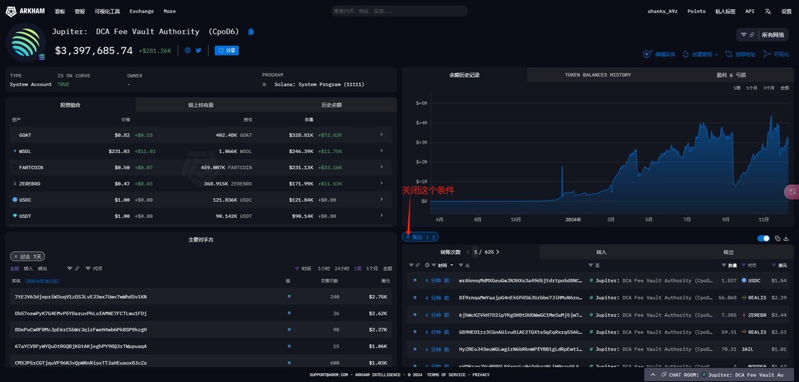Open the Points link in the header
The height and width of the screenshot is (382, 799).
696,11
